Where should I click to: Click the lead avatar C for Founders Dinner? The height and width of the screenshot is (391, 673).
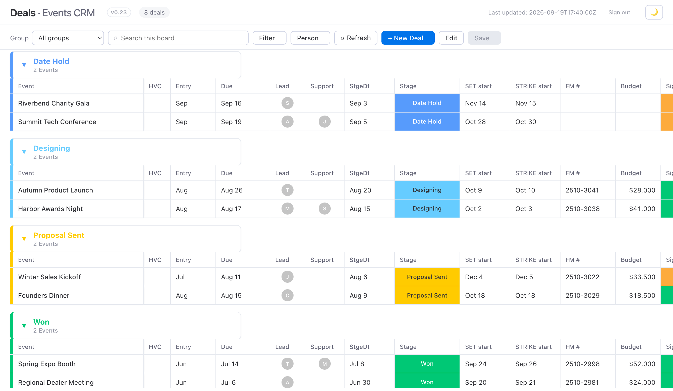point(287,296)
